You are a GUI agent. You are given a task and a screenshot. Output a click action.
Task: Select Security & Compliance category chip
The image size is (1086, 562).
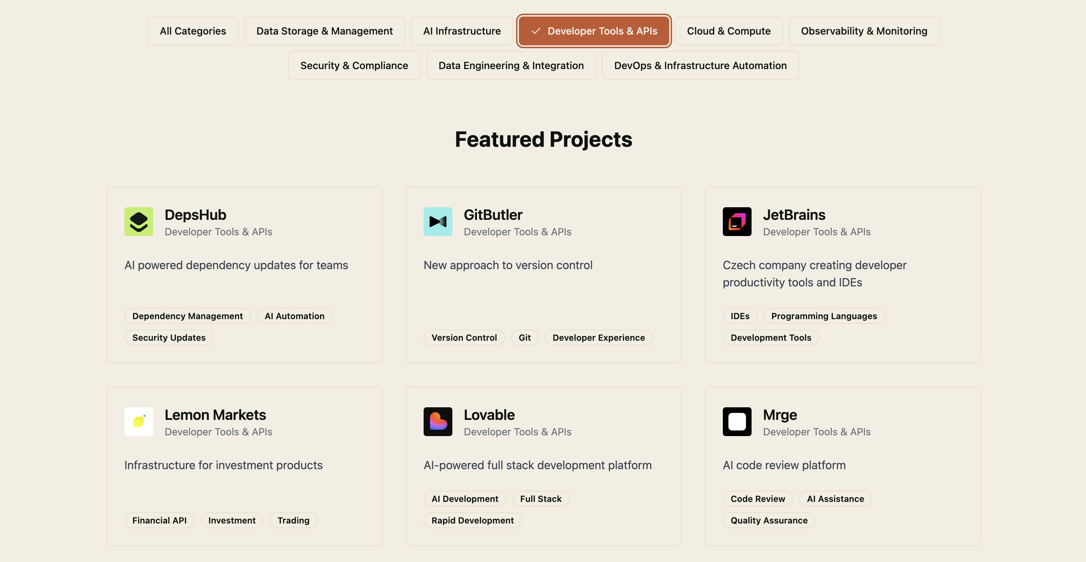[354, 65]
